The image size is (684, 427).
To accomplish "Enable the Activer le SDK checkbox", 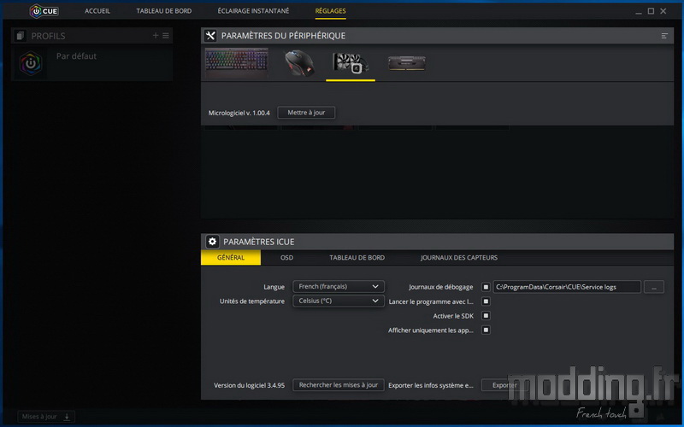I will click(x=486, y=315).
